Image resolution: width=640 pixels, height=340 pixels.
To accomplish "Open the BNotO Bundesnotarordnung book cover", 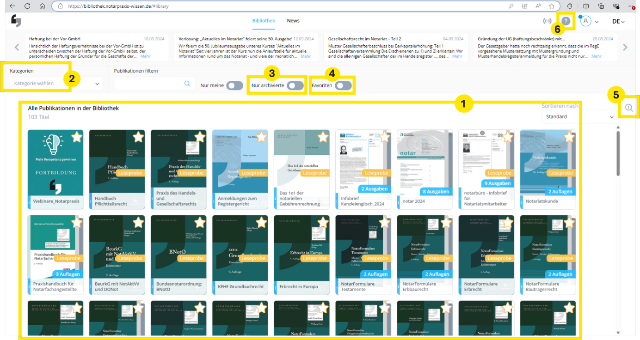I will (178, 249).
